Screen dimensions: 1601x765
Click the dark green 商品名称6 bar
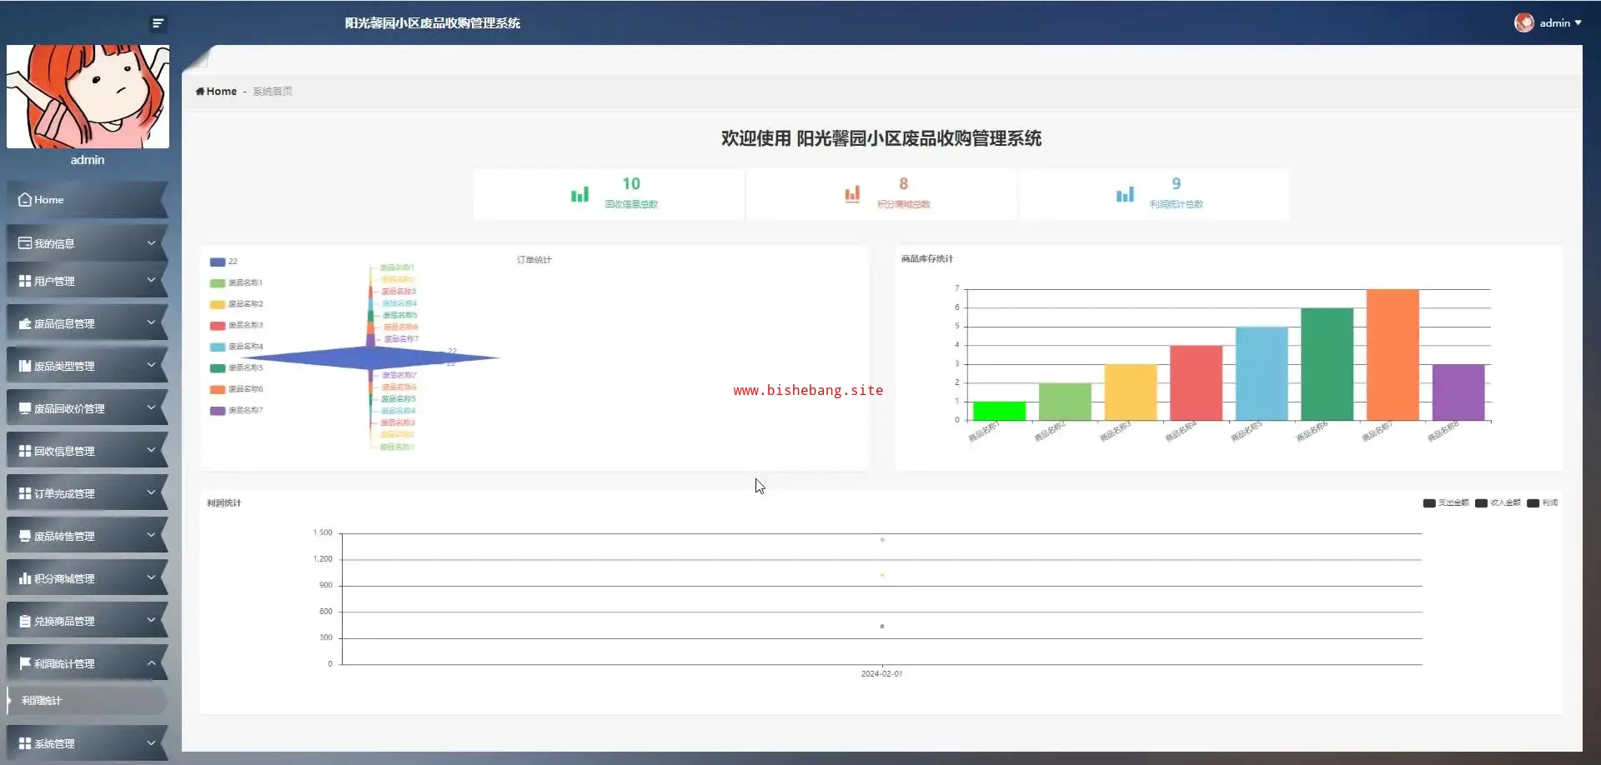1327,364
